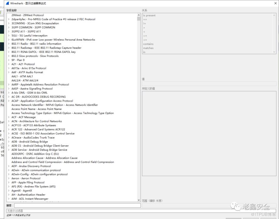Close the display filter expression dialog
279x219 pixels.
275,3
